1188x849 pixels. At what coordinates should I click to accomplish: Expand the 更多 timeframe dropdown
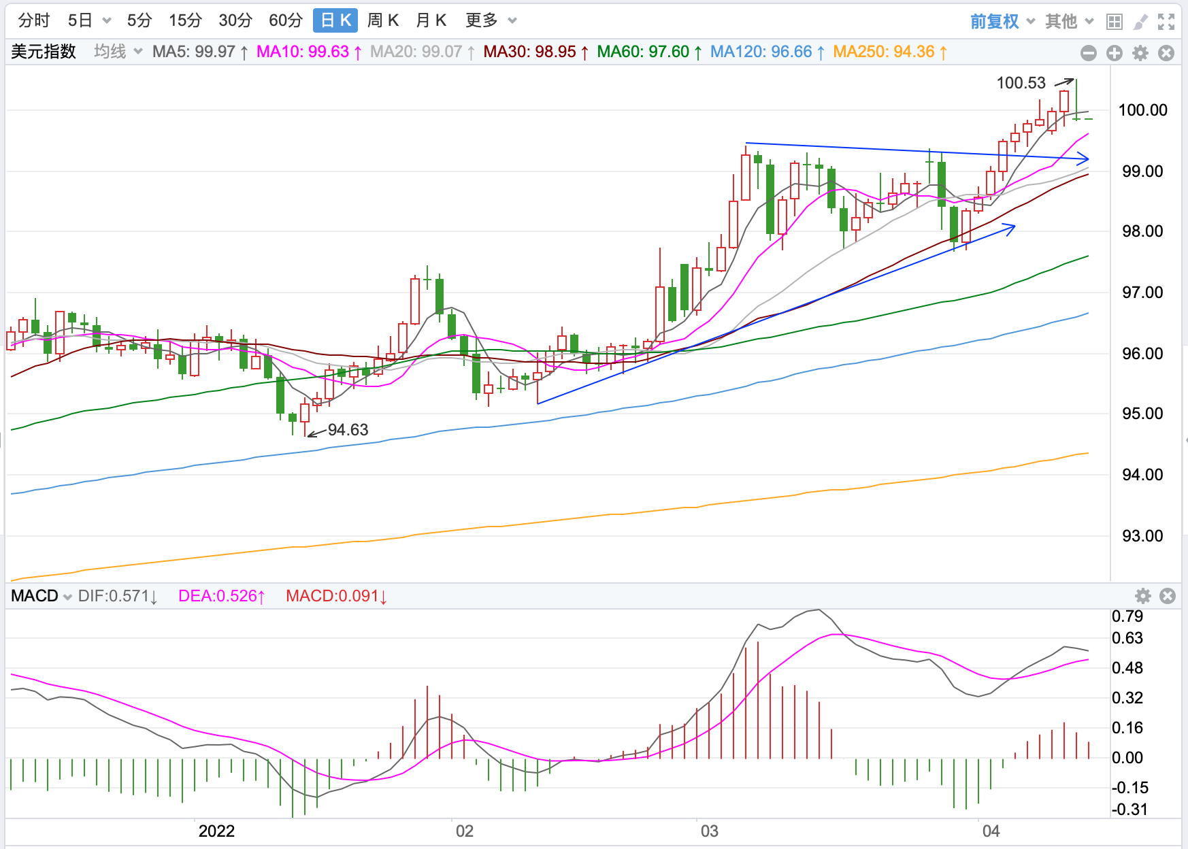click(x=491, y=20)
